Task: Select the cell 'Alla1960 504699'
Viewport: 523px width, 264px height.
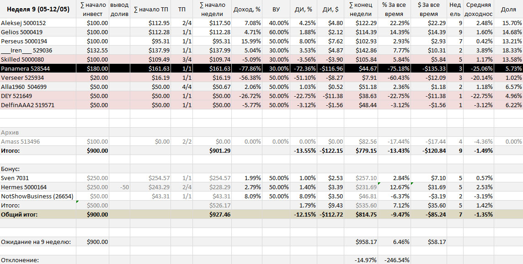Action: [x=38, y=87]
